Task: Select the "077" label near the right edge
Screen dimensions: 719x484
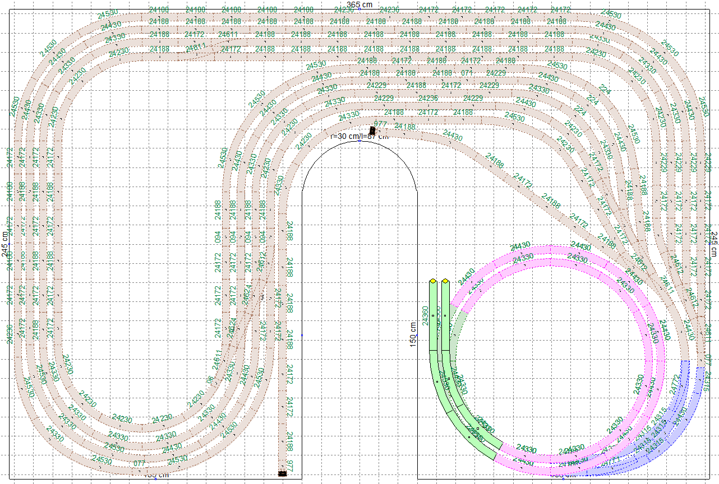Action: point(708,360)
